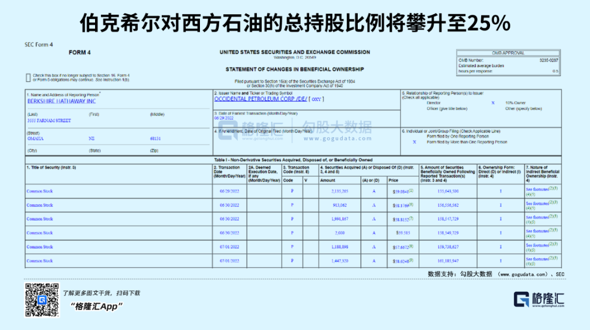Image resolution: width=590 pixels, height=330 pixels.
Task: Click the 07/01/2022 date in the 1,188,898 row
Action: point(229,247)
